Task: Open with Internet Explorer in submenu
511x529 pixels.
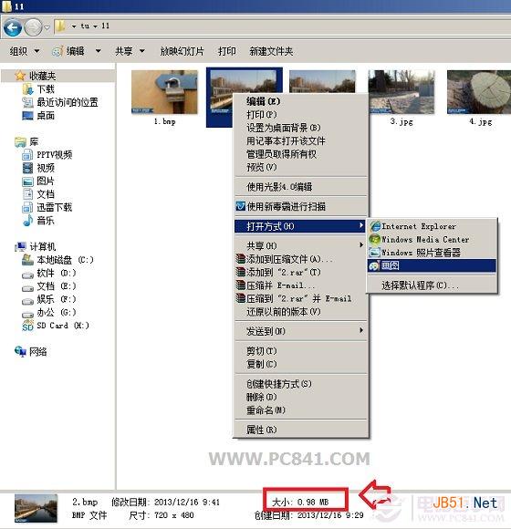Action: (x=432, y=226)
